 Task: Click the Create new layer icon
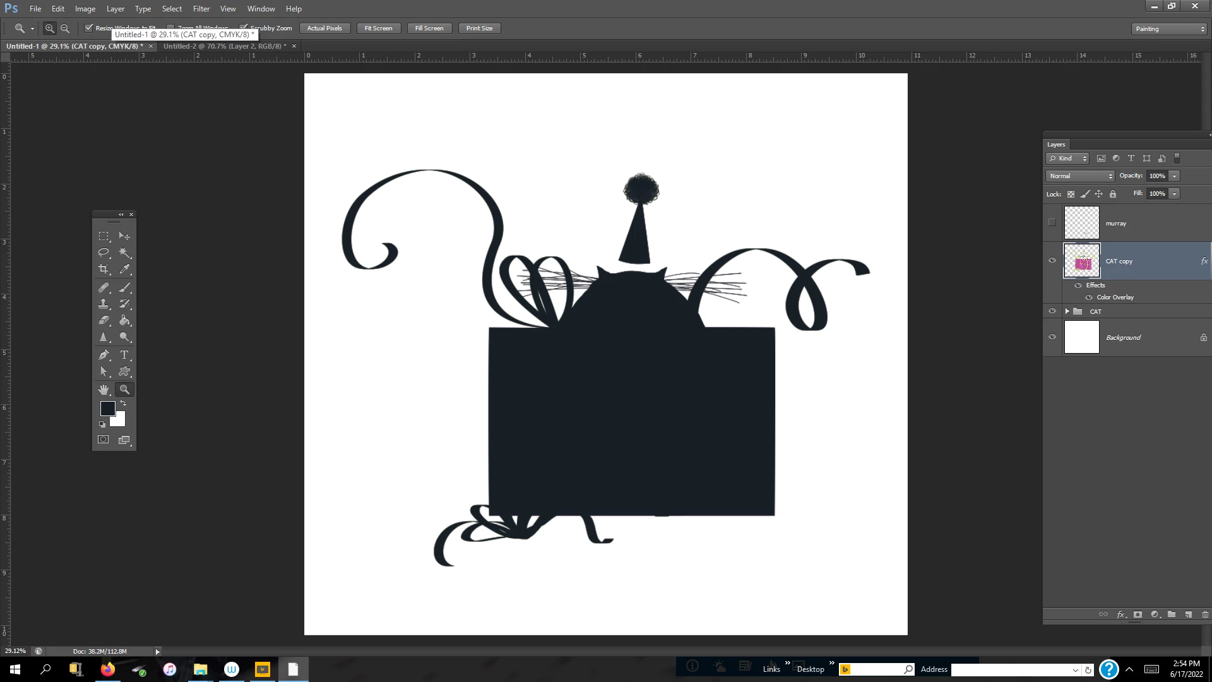1188,614
